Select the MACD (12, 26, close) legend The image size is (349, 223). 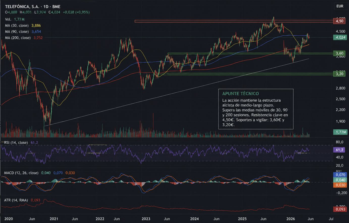pos(21,173)
